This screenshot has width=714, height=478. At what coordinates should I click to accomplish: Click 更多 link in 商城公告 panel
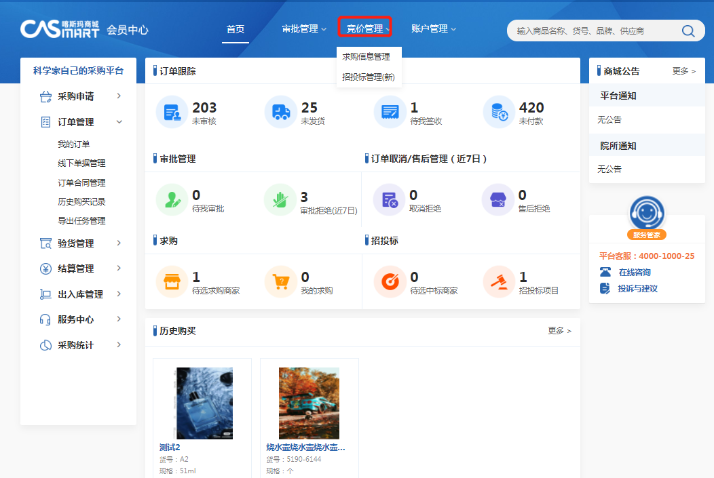[x=683, y=71]
